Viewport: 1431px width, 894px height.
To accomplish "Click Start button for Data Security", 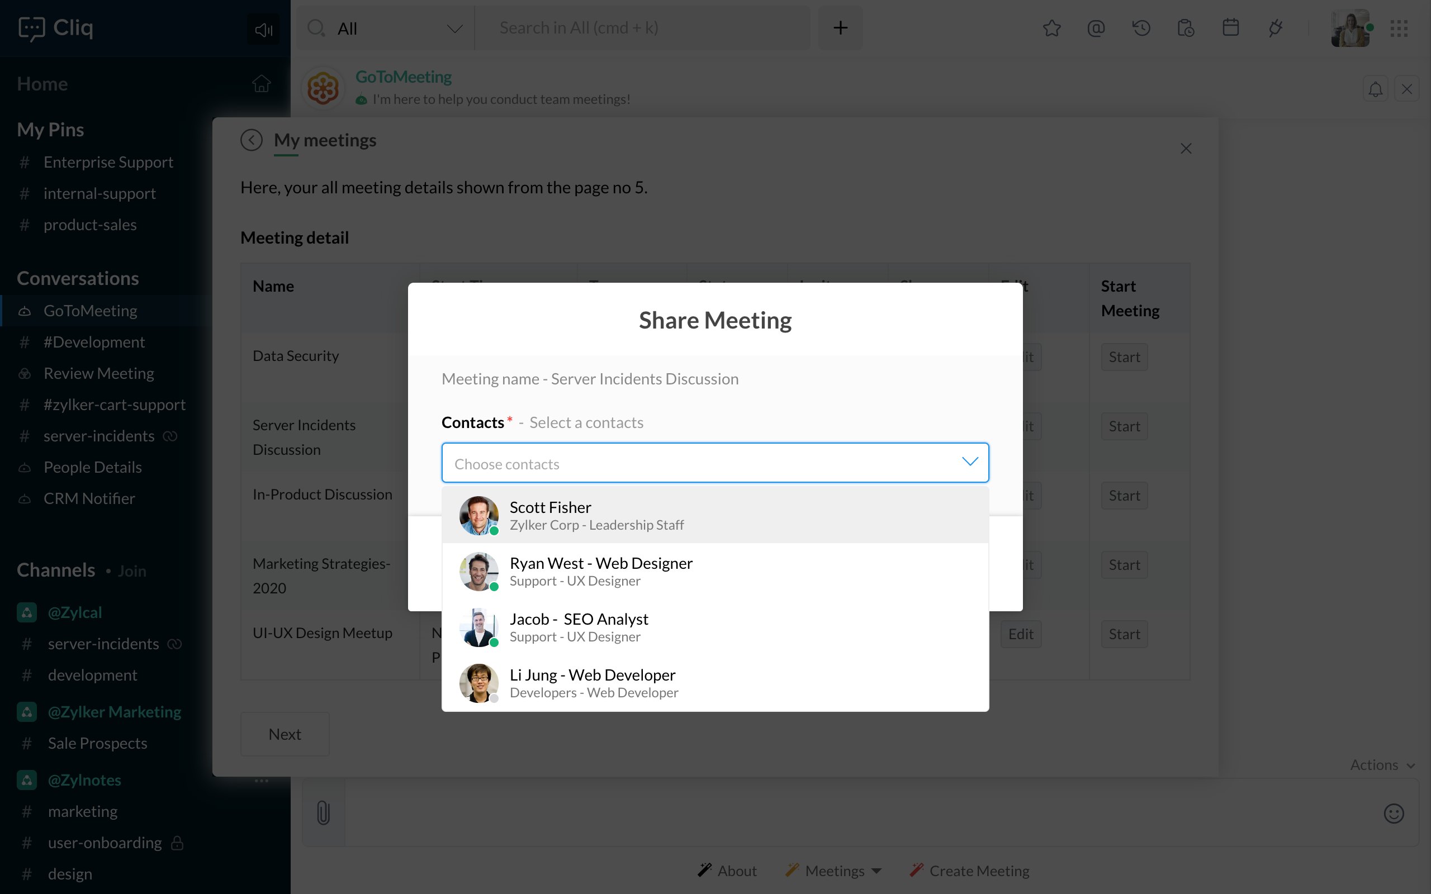I will coord(1124,357).
